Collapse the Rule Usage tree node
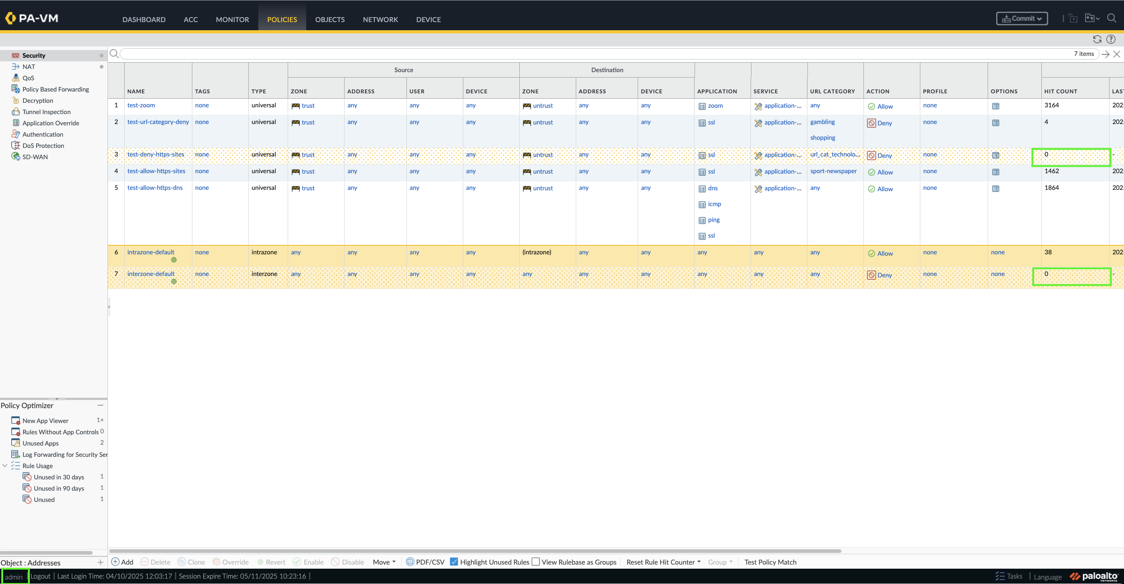1124x584 pixels. (5, 466)
